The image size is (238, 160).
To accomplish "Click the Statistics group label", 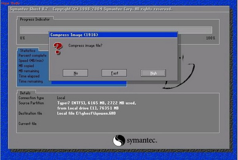I will click(28, 51).
